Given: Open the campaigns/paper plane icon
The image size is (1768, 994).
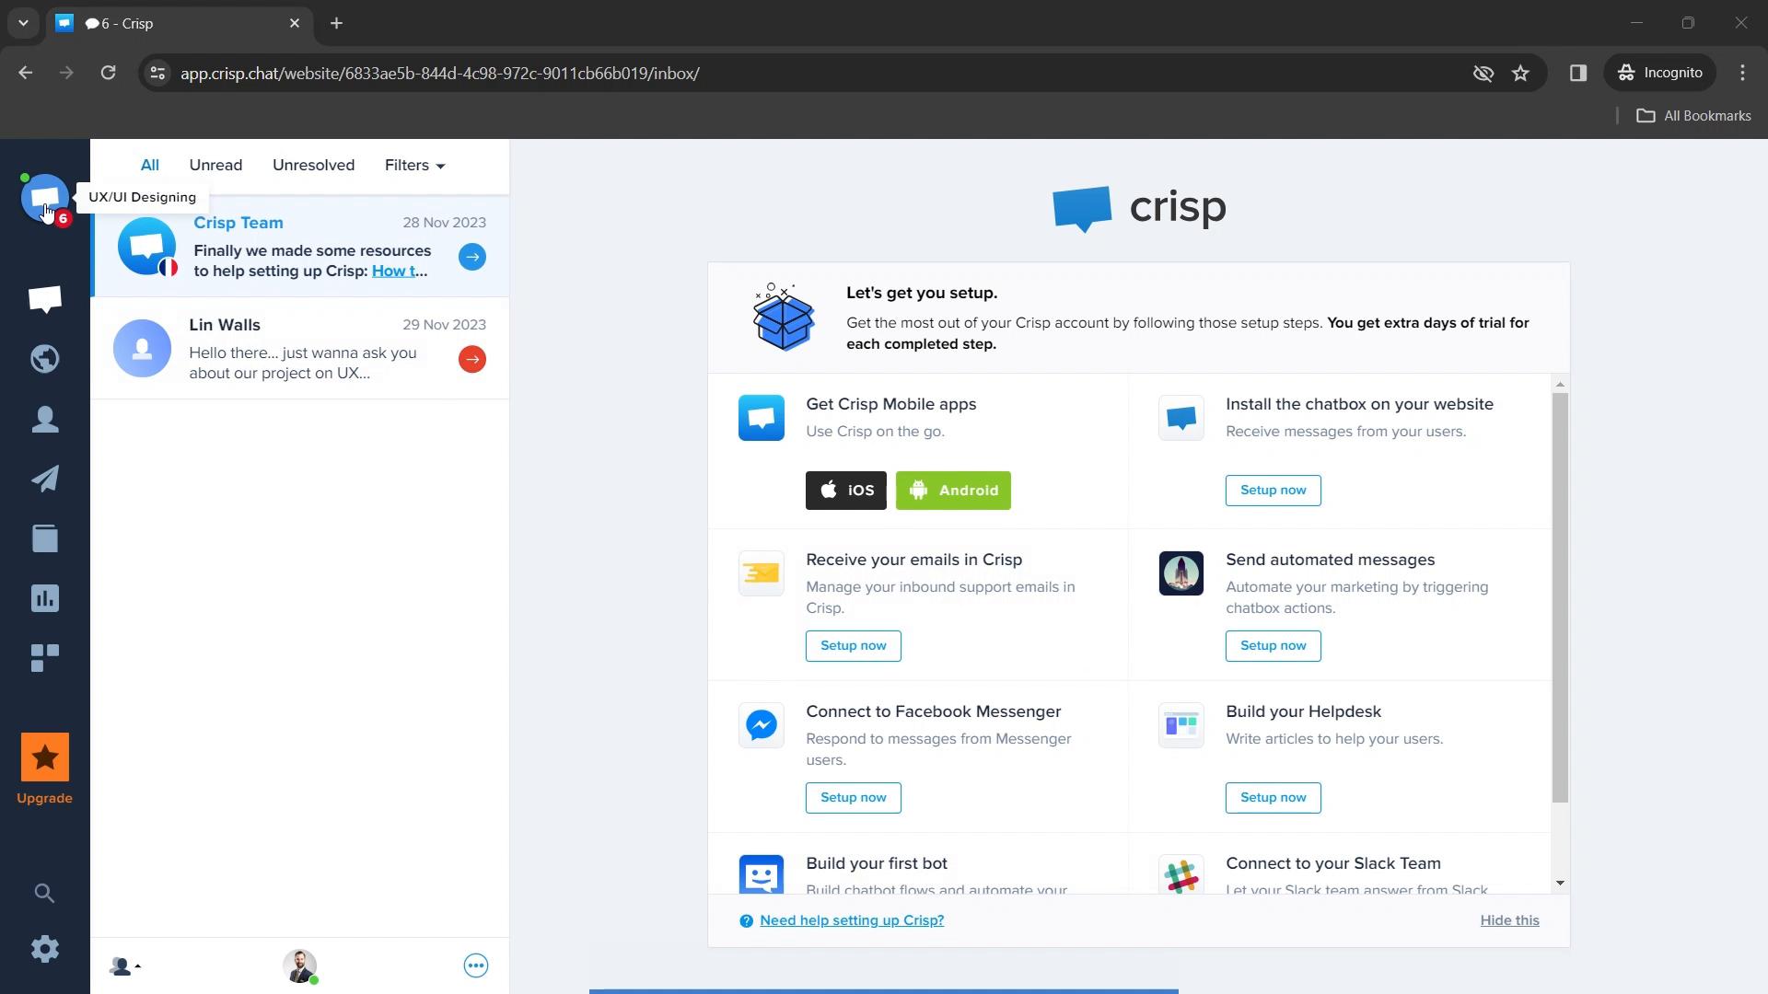Looking at the screenshot, I should 45,479.
